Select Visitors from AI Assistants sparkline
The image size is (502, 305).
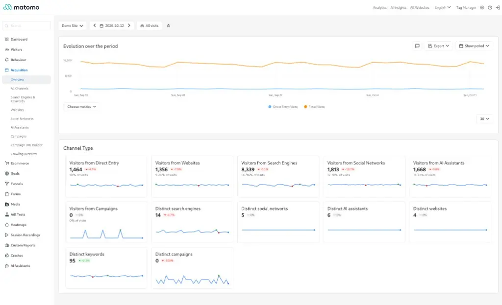[450, 185]
